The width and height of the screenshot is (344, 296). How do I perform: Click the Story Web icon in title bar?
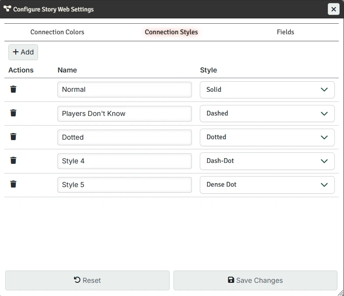pos(7,9)
